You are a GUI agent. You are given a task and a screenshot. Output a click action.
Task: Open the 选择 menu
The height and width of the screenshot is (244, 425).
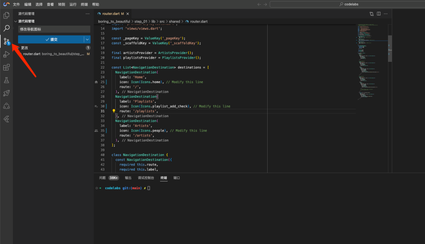pos(39,4)
